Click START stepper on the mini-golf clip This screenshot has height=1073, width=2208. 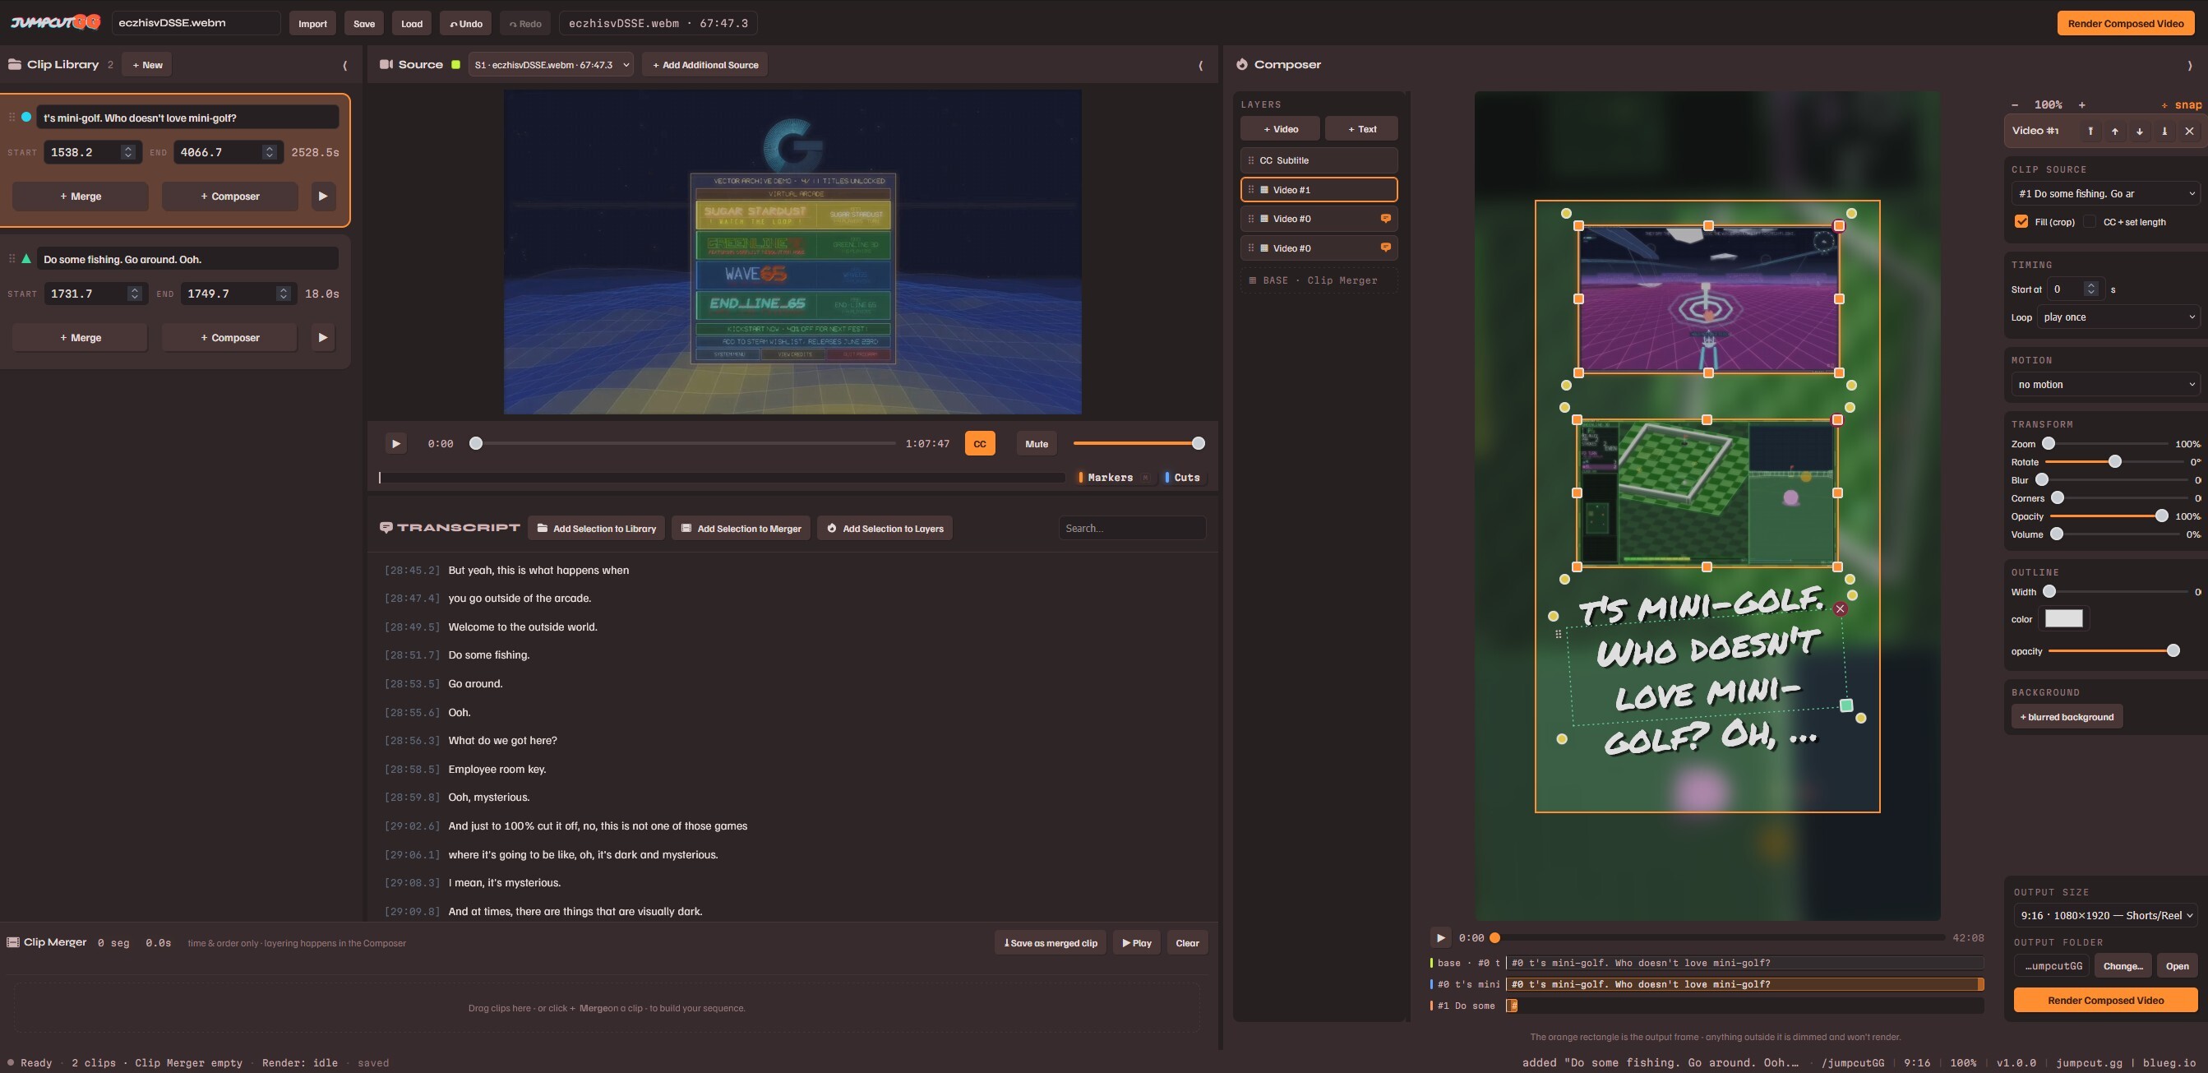tap(127, 153)
